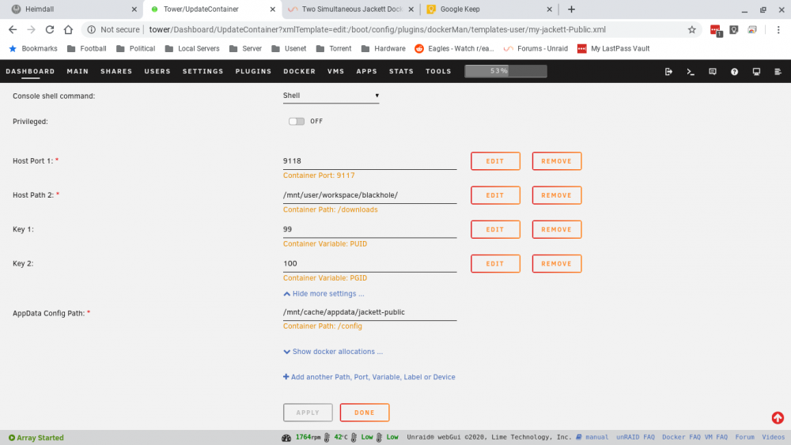Open the Docker FAQ footer link

pyautogui.click(x=681, y=437)
